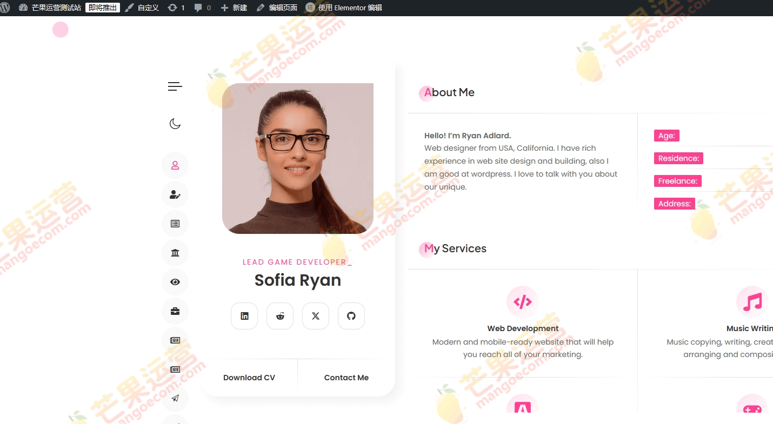Open the hamburger menu icon
773x424 pixels.
pyautogui.click(x=175, y=86)
